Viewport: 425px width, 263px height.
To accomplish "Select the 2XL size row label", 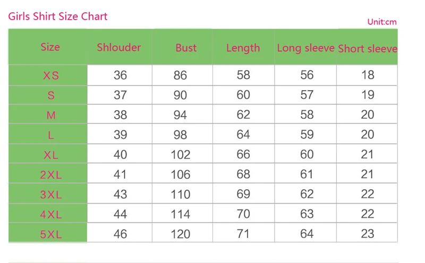I will click(51, 175).
